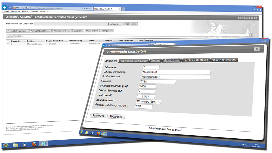Switch to the Anpassungsbedingungen tab
272x153 pixels.
pos(134,60)
